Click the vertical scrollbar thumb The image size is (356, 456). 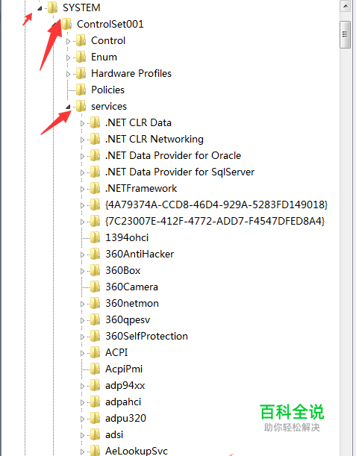[x=346, y=34]
